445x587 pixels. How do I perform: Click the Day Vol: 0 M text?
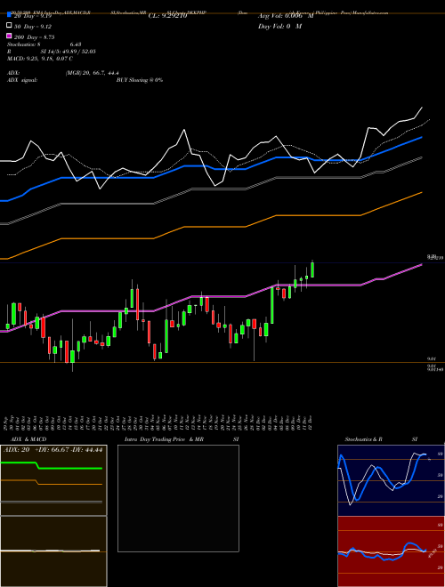point(279,27)
